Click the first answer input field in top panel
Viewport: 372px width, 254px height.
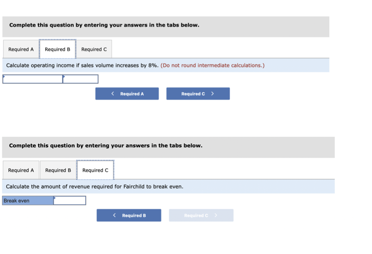coord(33,79)
